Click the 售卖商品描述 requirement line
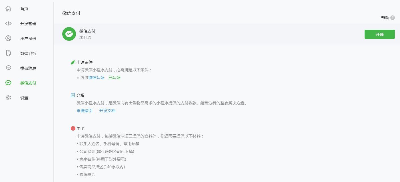The image size is (400, 182). click(101, 167)
